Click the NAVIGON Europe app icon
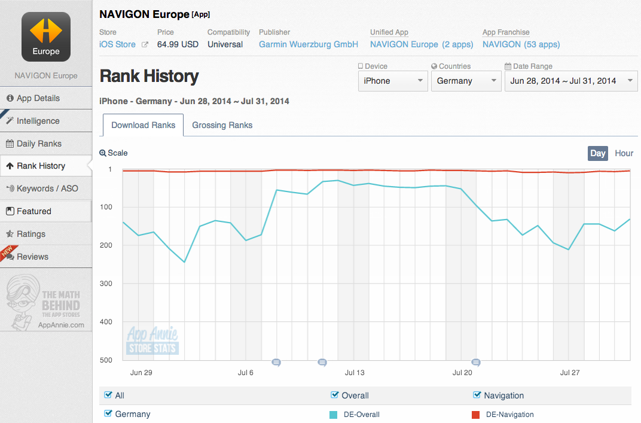Screen dimensions: 641x423 (x=46, y=37)
